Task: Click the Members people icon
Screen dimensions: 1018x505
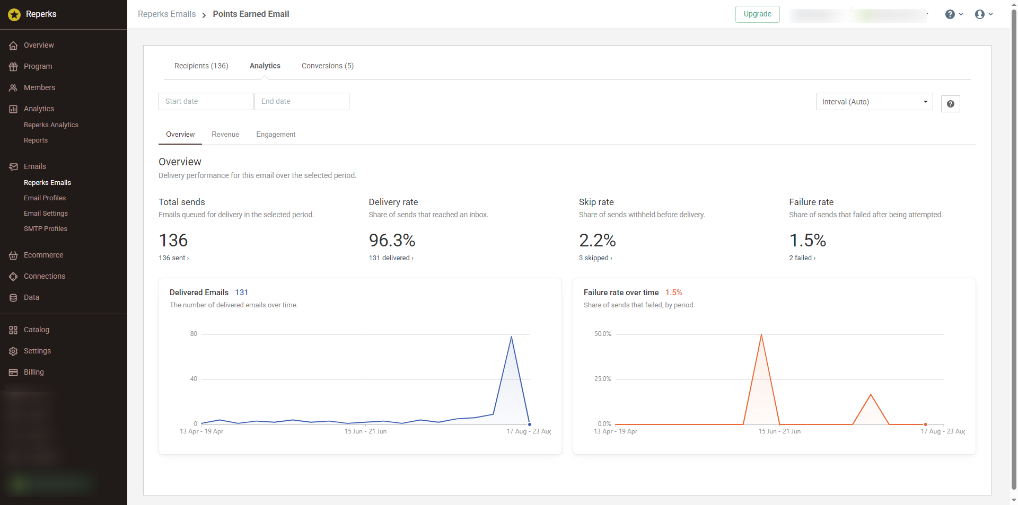Action: (x=13, y=88)
